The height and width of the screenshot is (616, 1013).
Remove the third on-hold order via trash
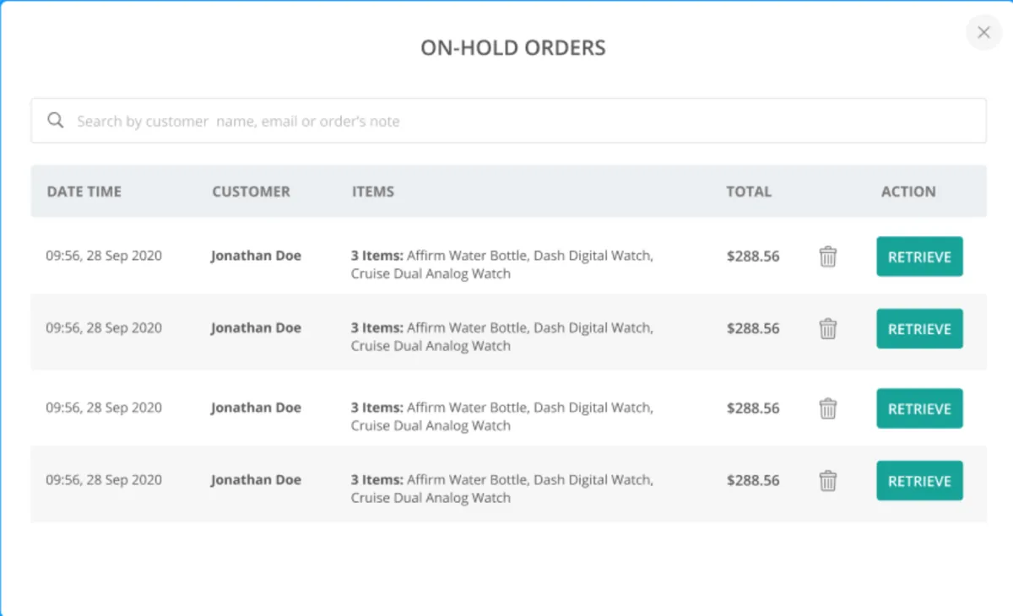(x=828, y=408)
